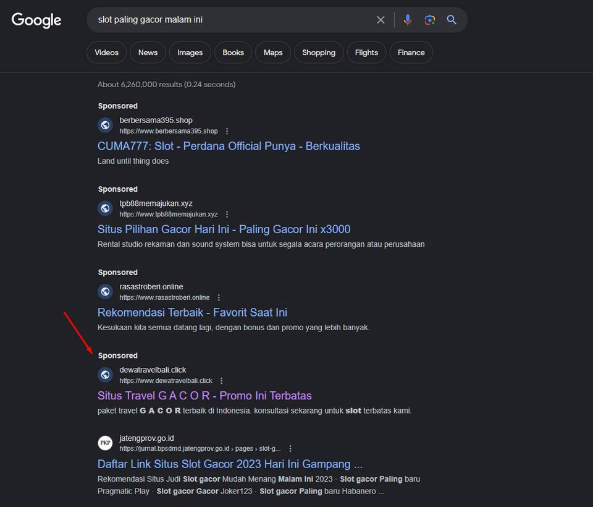The height and width of the screenshot is (507, 593).
Task: Switch to the Videos tab
Action: pos(107,53)
